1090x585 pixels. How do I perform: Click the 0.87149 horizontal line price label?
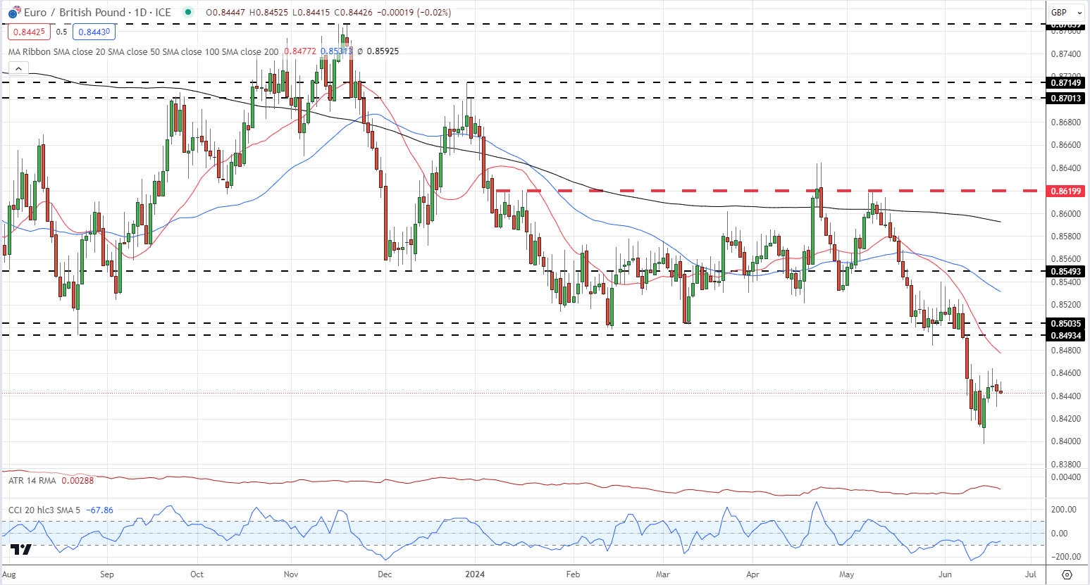pos(1066,82)
